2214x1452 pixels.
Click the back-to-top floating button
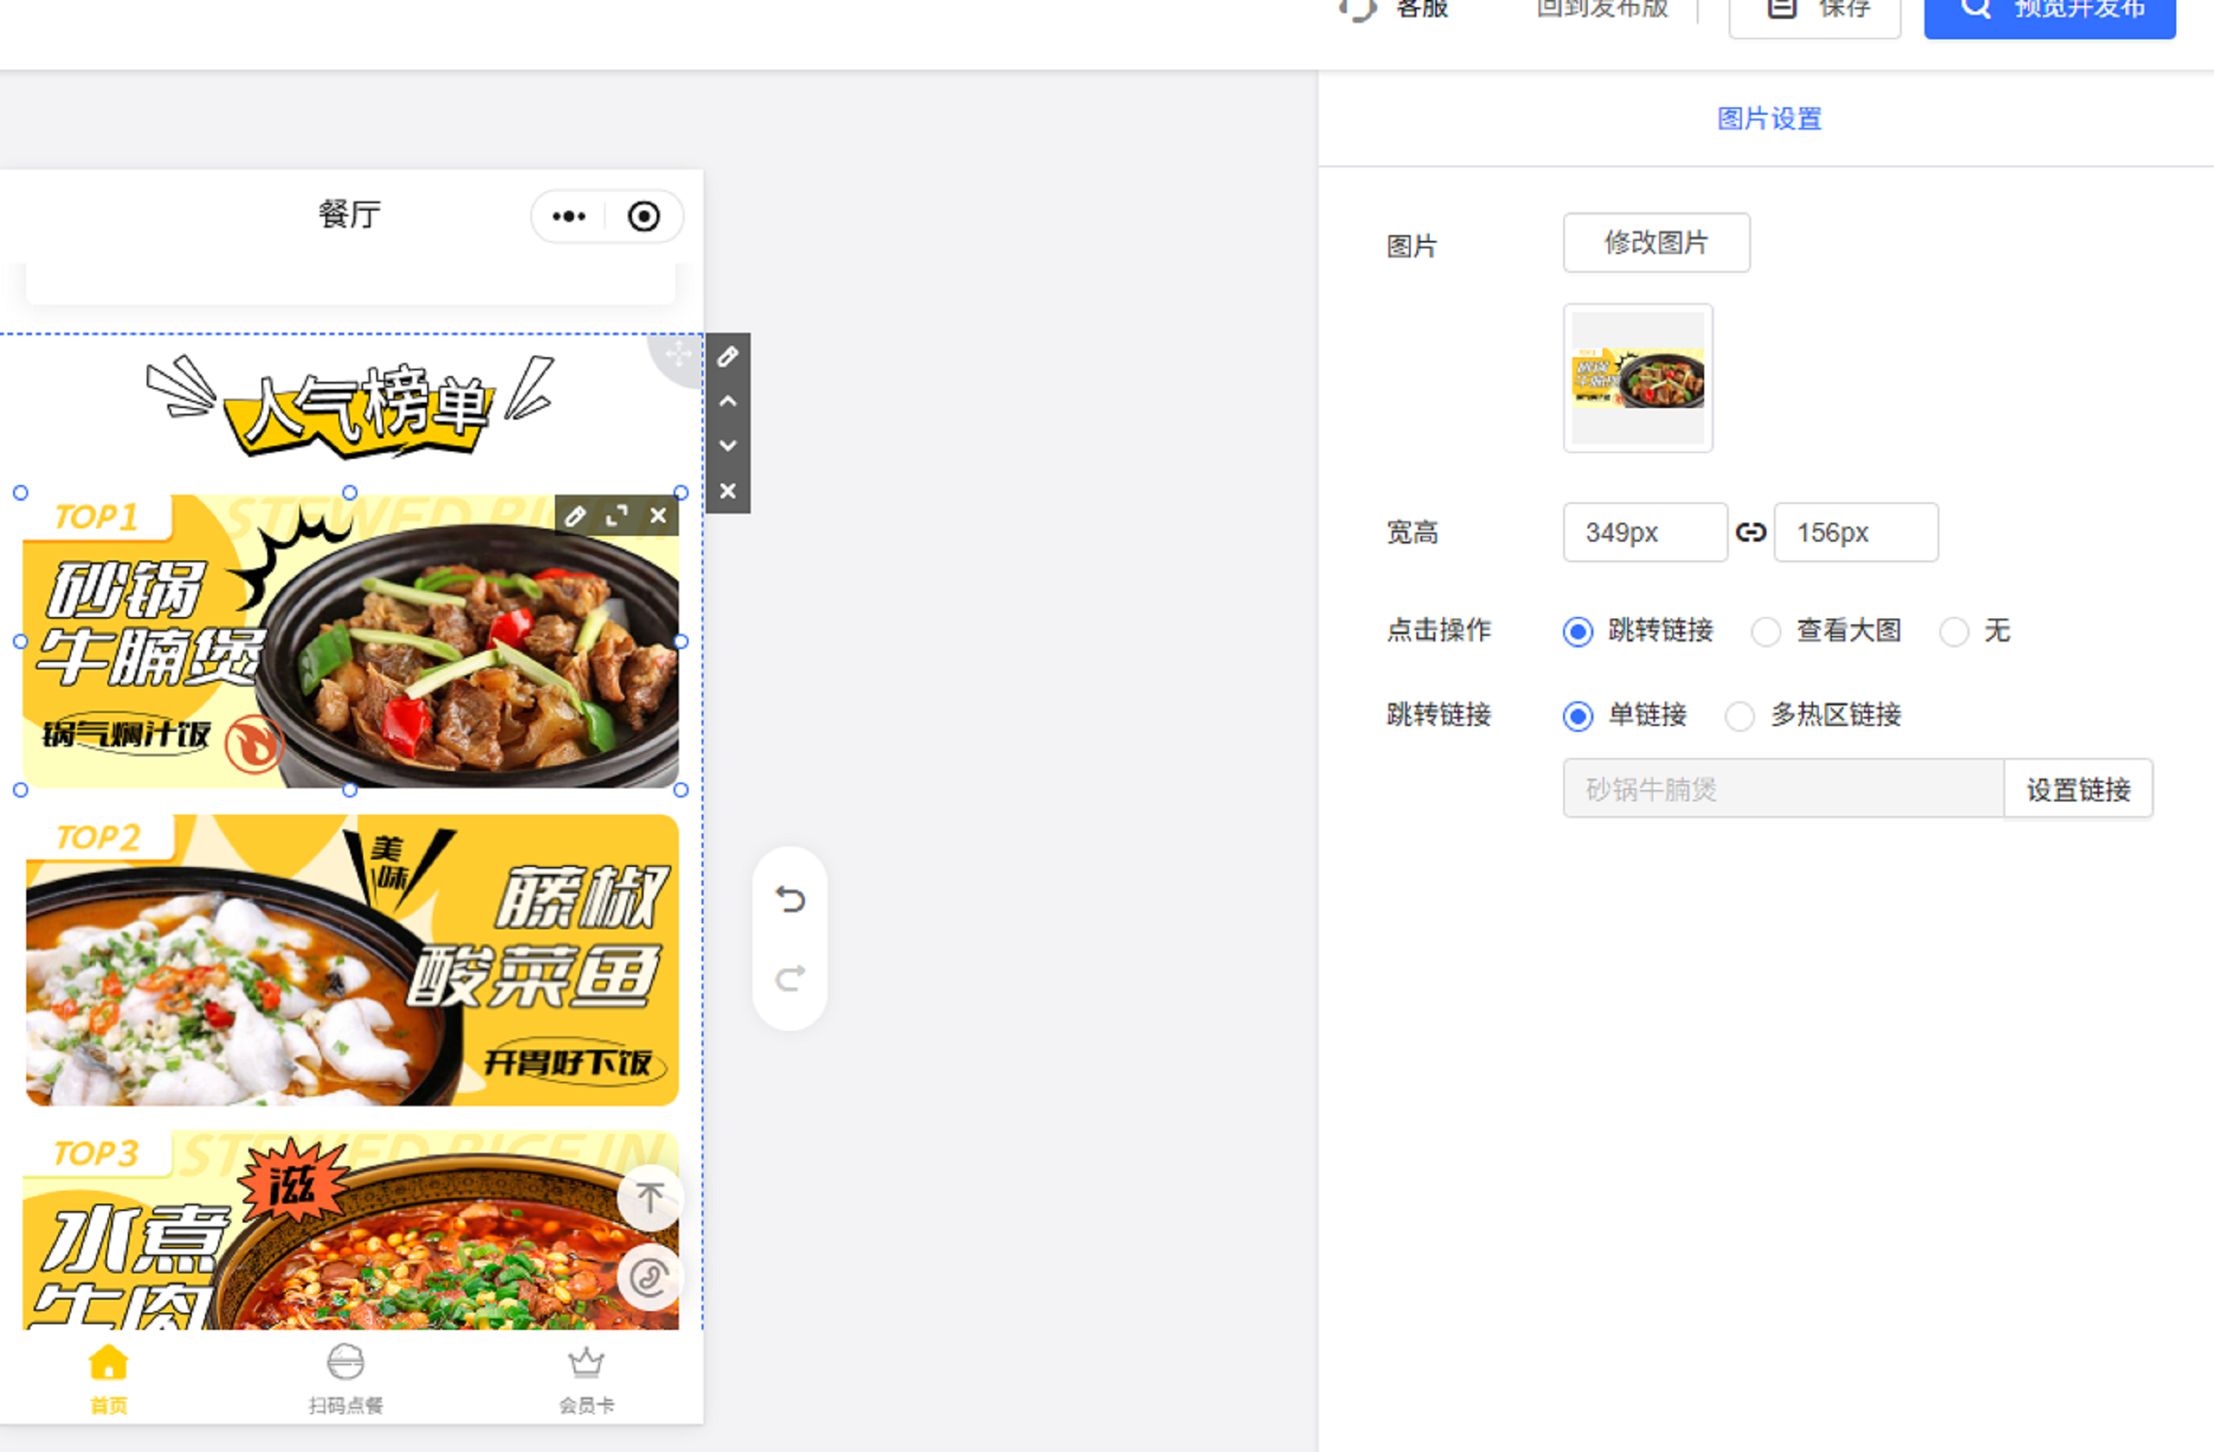(649, 1197)
